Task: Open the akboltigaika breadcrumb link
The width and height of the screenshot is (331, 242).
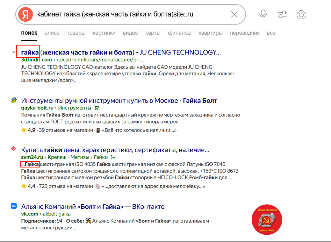Action: pyautogui.click(x=57, y=214)
